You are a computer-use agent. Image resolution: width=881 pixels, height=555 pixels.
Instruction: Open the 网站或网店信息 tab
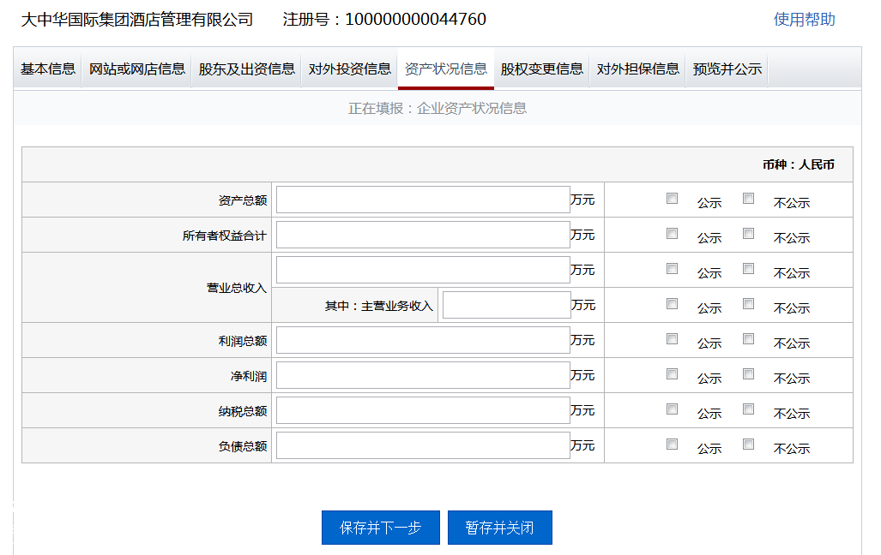(x=138, y=69)
